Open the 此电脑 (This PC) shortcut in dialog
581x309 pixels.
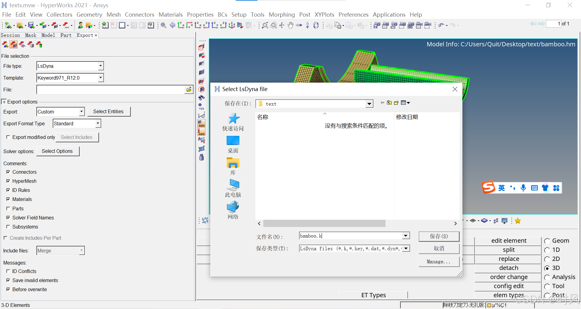pos(233,188)
